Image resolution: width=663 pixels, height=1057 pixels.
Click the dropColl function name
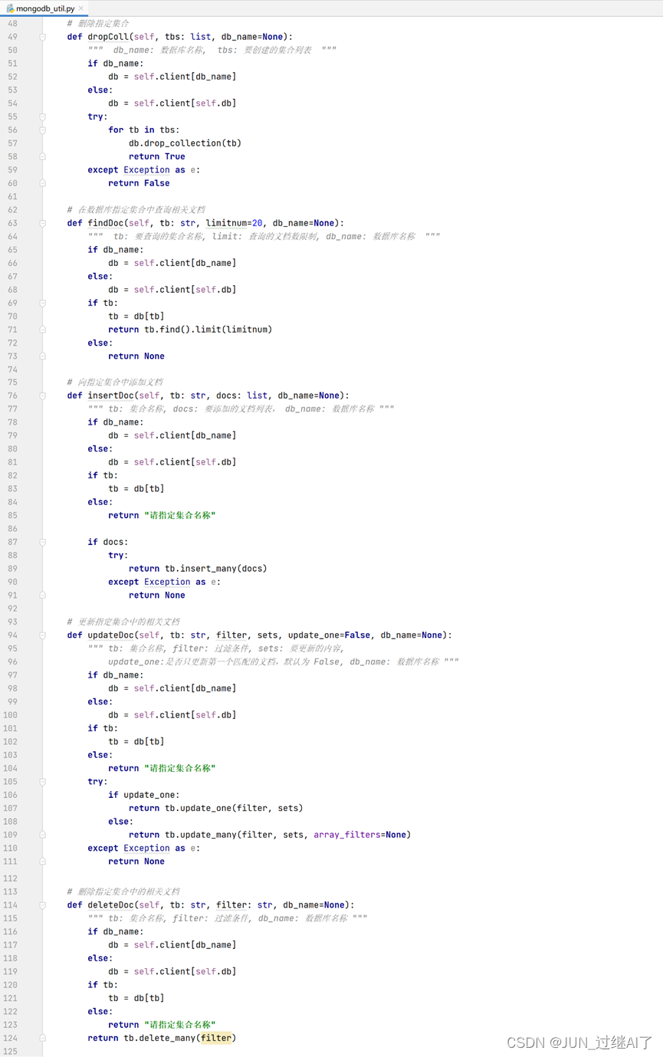[x=108, y=37]
